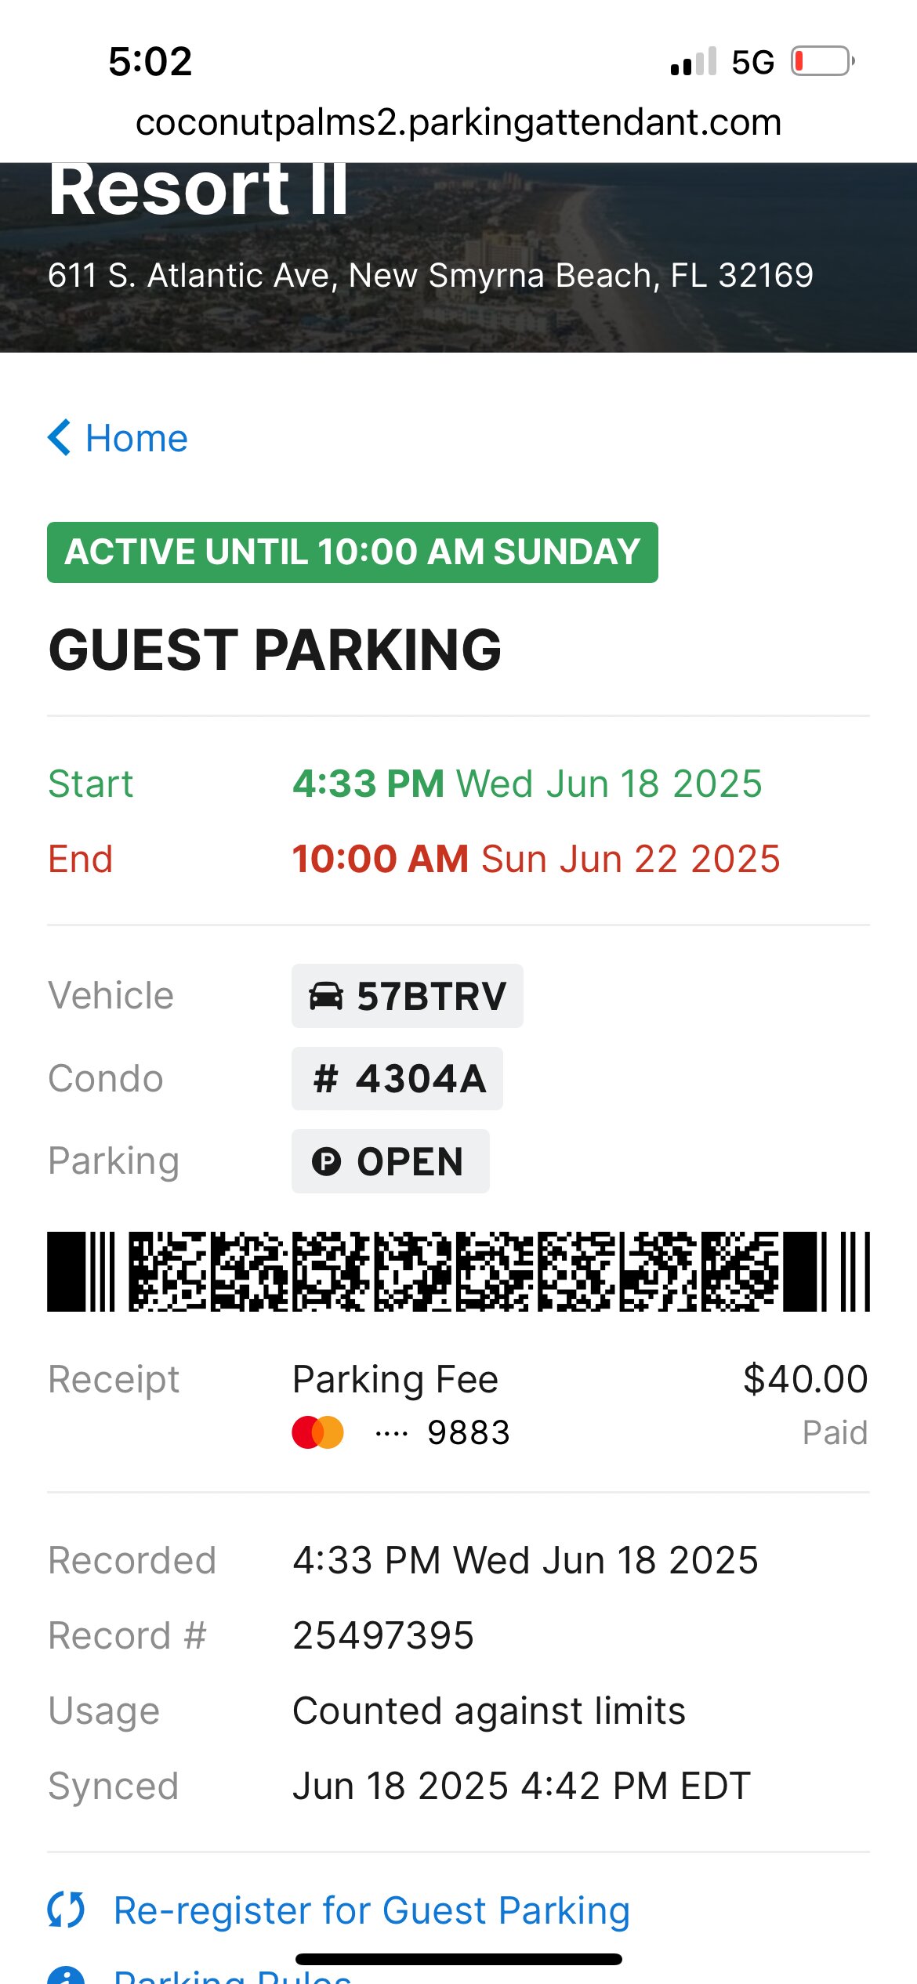Tap the Active Until 10:00 AM Sunday banner
The height and width of the screenshot is (1984, 917).
pyautogui.click(x=353, y=552)
